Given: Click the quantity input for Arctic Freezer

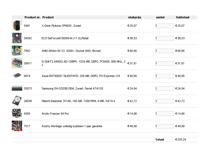Looking at the screenshot, I should [165, 114].
